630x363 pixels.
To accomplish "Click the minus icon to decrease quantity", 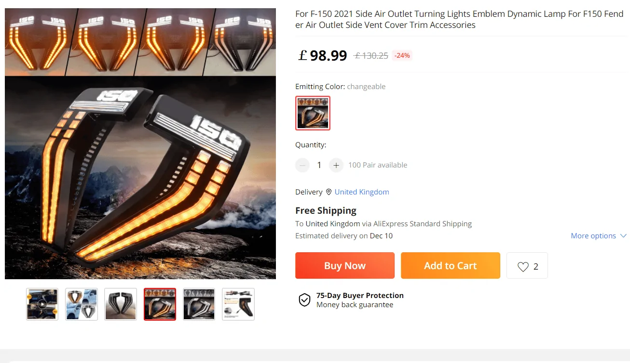I will (x=302, y=165).
